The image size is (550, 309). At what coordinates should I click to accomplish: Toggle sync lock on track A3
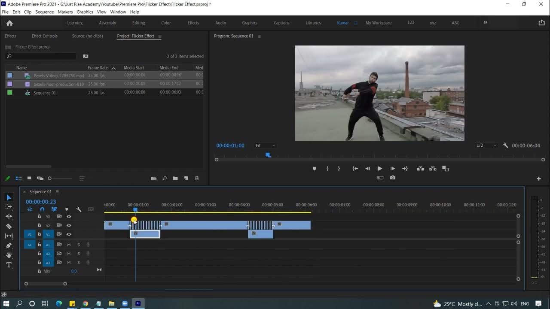pos(59,263)
